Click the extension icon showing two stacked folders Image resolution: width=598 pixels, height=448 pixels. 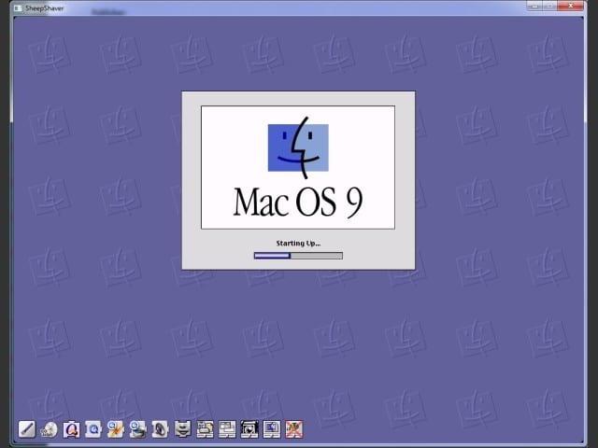tap(205, 429)
